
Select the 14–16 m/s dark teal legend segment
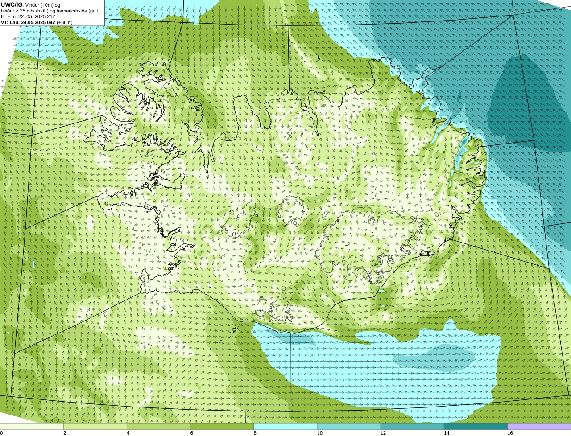[x=476, y=427]
